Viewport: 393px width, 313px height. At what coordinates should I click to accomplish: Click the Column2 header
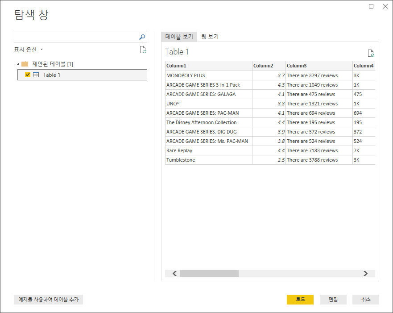(x=269, y=66)
